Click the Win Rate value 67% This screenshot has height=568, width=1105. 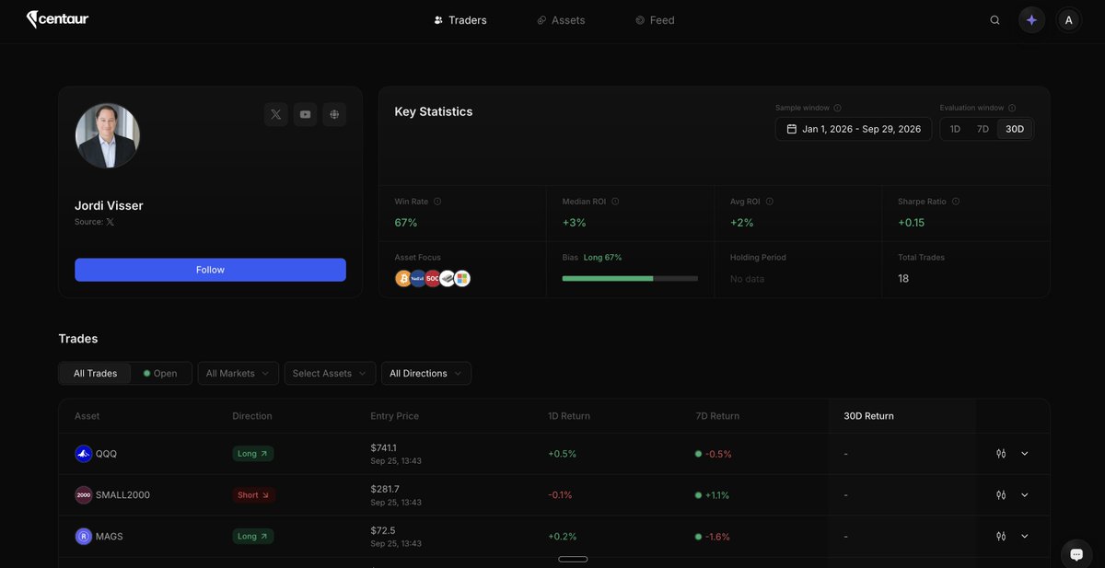click(406, 223)
